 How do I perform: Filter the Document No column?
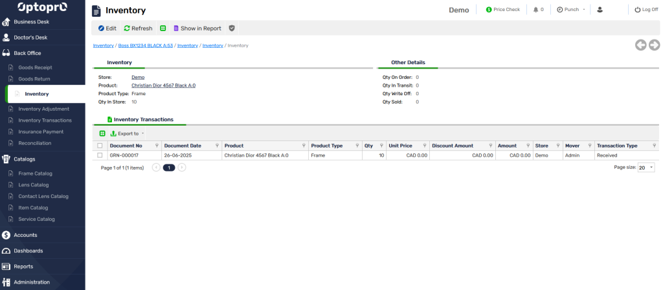coord(156,146)
